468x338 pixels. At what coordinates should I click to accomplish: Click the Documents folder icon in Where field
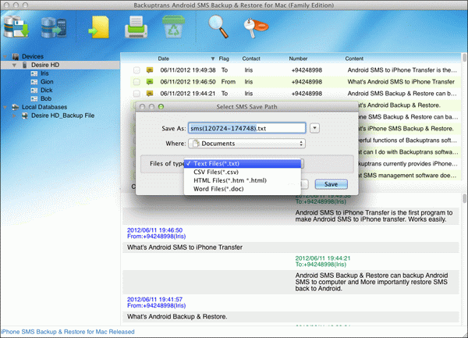click(196, 144)
